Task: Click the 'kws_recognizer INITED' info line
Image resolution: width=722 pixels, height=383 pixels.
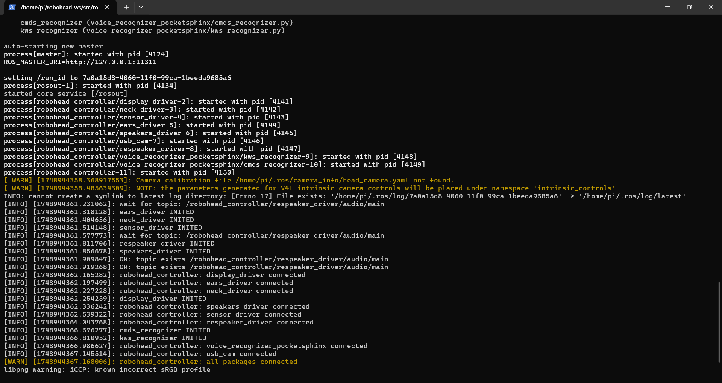Action: (x=162, y=338)
